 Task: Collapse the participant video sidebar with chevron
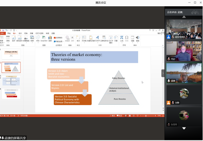[163, 73]
